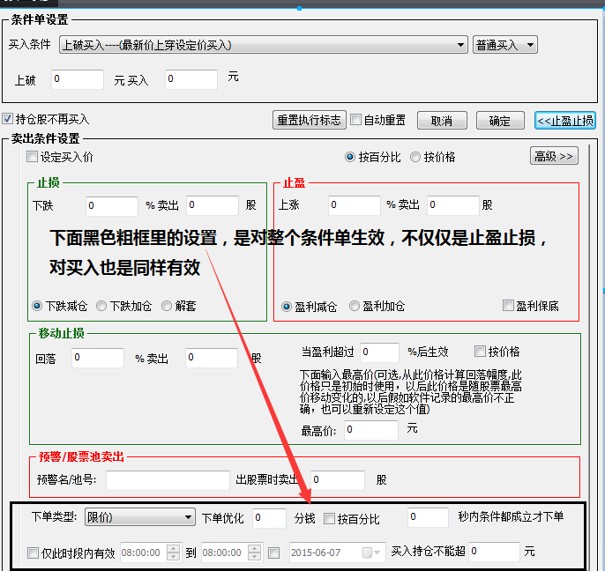Collapse panel with <<止盈止损 button
Viewport: 605px width, 571px height.
click(565, 121)
